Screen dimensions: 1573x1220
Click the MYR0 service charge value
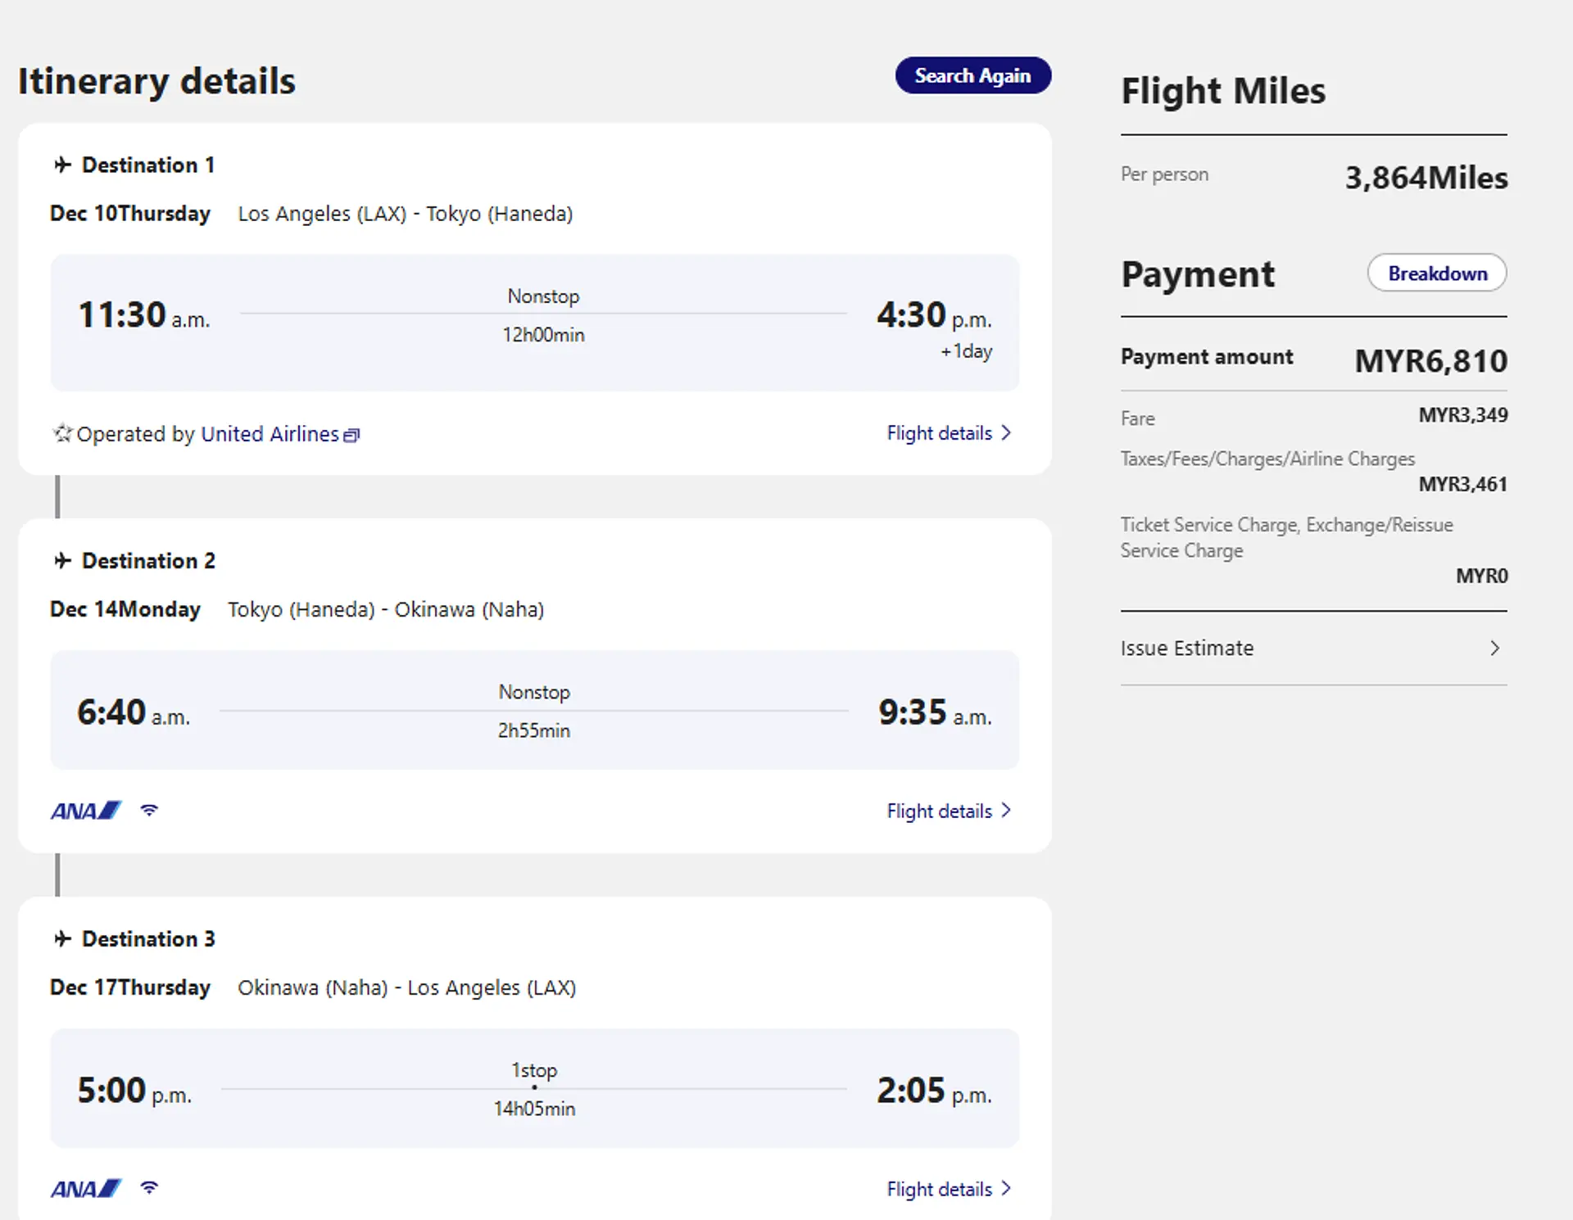coord(1482,576)
